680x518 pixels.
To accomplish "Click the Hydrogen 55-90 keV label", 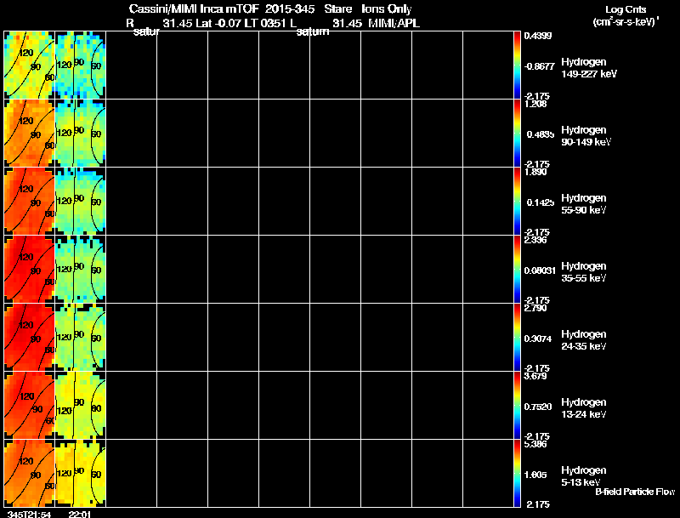I will click(x=584, y=204).
